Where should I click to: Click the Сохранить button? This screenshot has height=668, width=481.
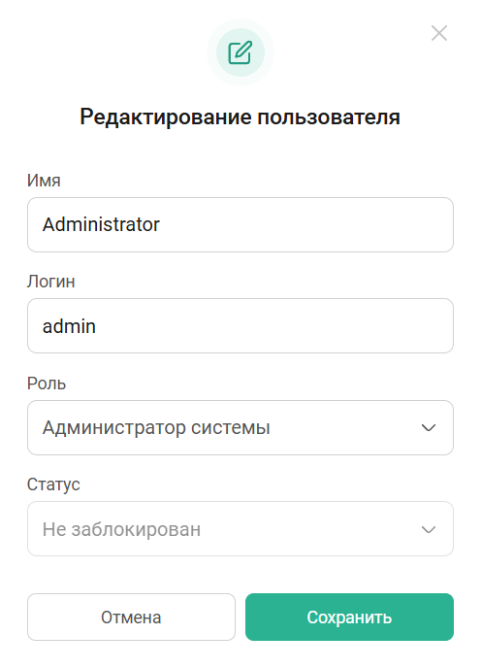tap(349, 617)
